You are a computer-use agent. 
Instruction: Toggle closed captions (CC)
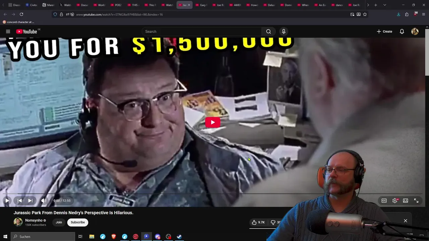point(384,200)
